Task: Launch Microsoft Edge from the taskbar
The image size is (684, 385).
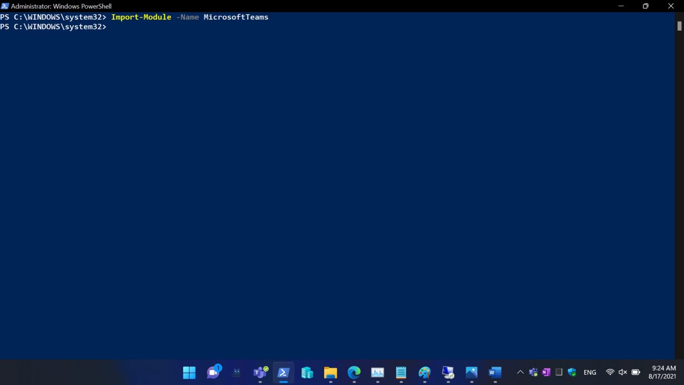Action: (x=354, y=373)
